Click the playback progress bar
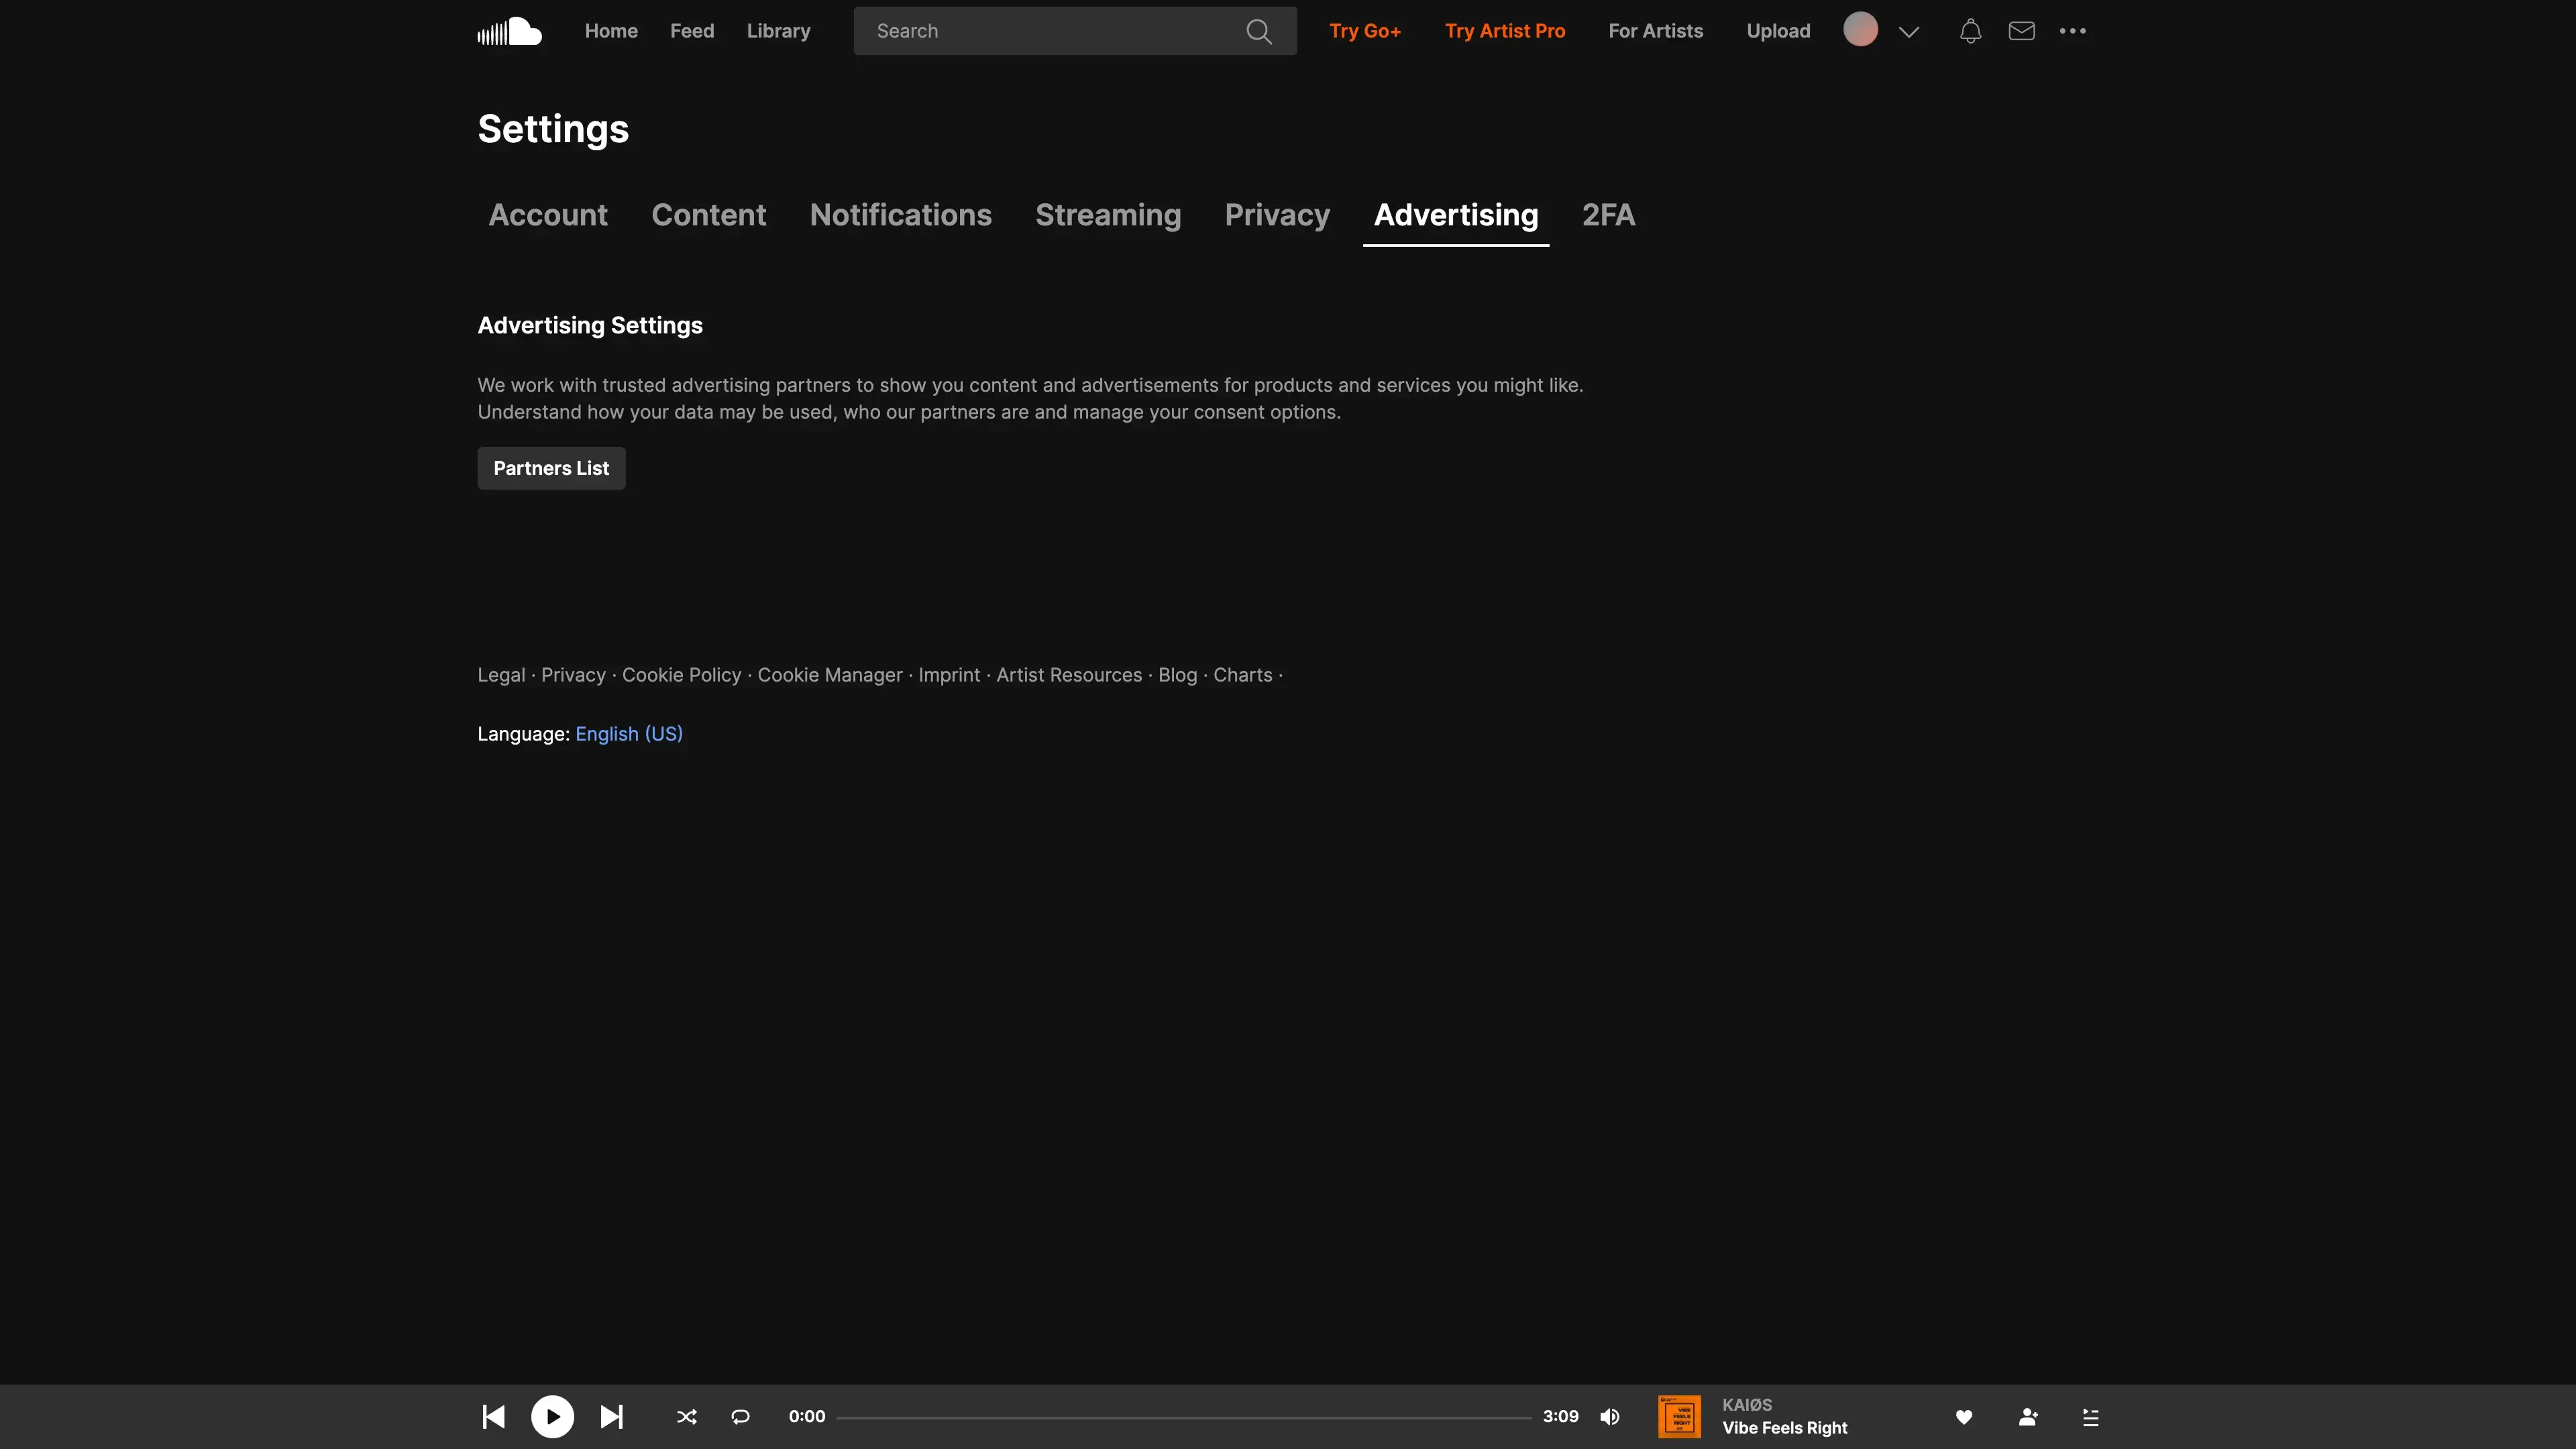 (1183, 1417)
